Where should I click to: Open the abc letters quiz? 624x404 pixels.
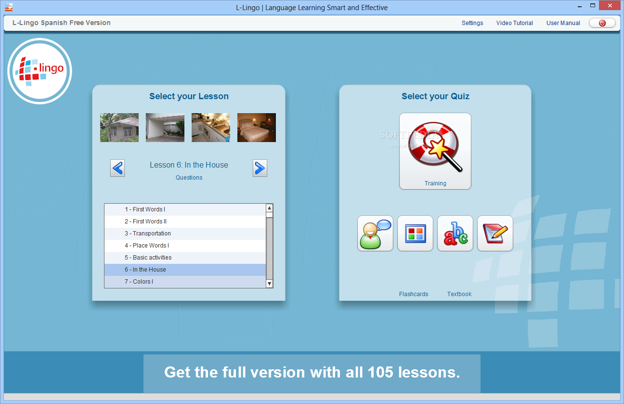pyautogui.click(x=455, y=233)
